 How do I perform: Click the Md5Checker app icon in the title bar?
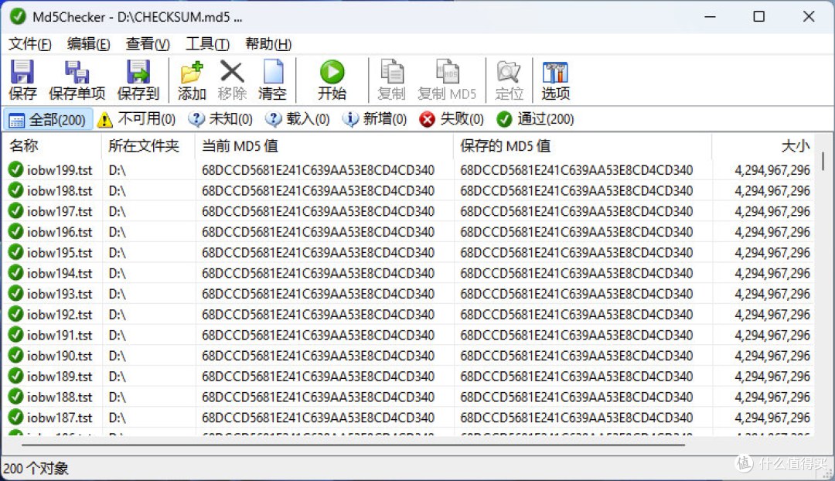pyautogui.click(x=18, y=16)
